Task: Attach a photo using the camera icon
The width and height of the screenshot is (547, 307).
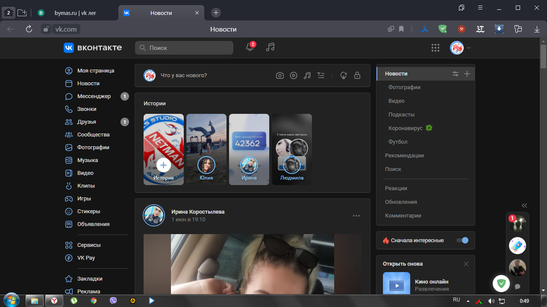Action: coord(280,75)
